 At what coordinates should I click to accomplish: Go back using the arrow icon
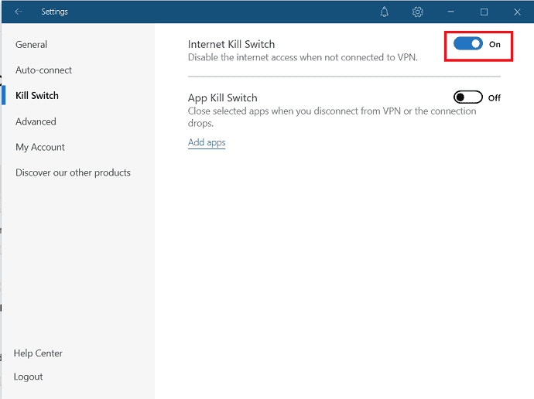19,12
